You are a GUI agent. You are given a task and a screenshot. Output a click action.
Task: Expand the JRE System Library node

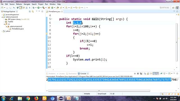pyautogui.click(x=4, y=19)
